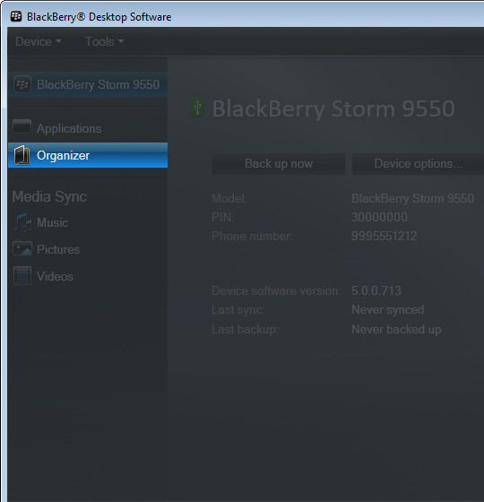Click the Applications icon

22,126
